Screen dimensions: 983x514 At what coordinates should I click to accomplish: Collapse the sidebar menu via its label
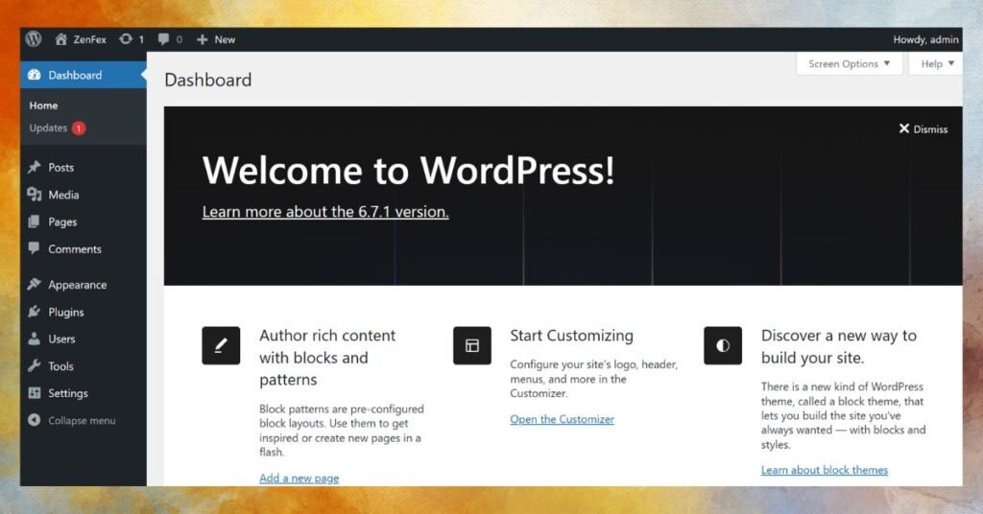point(82,421)
